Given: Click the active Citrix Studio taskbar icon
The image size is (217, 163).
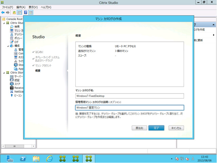Looking at the screenshot, I should pos(89,159).
